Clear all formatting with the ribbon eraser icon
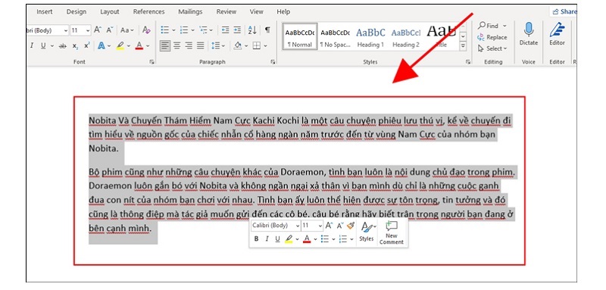 (x=146, y=30)
